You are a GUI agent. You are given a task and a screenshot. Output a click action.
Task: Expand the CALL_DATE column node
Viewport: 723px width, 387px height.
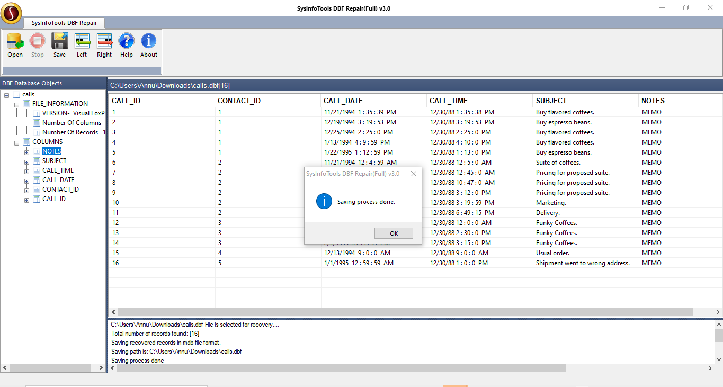pyautogui.click(x=27, y=181)
